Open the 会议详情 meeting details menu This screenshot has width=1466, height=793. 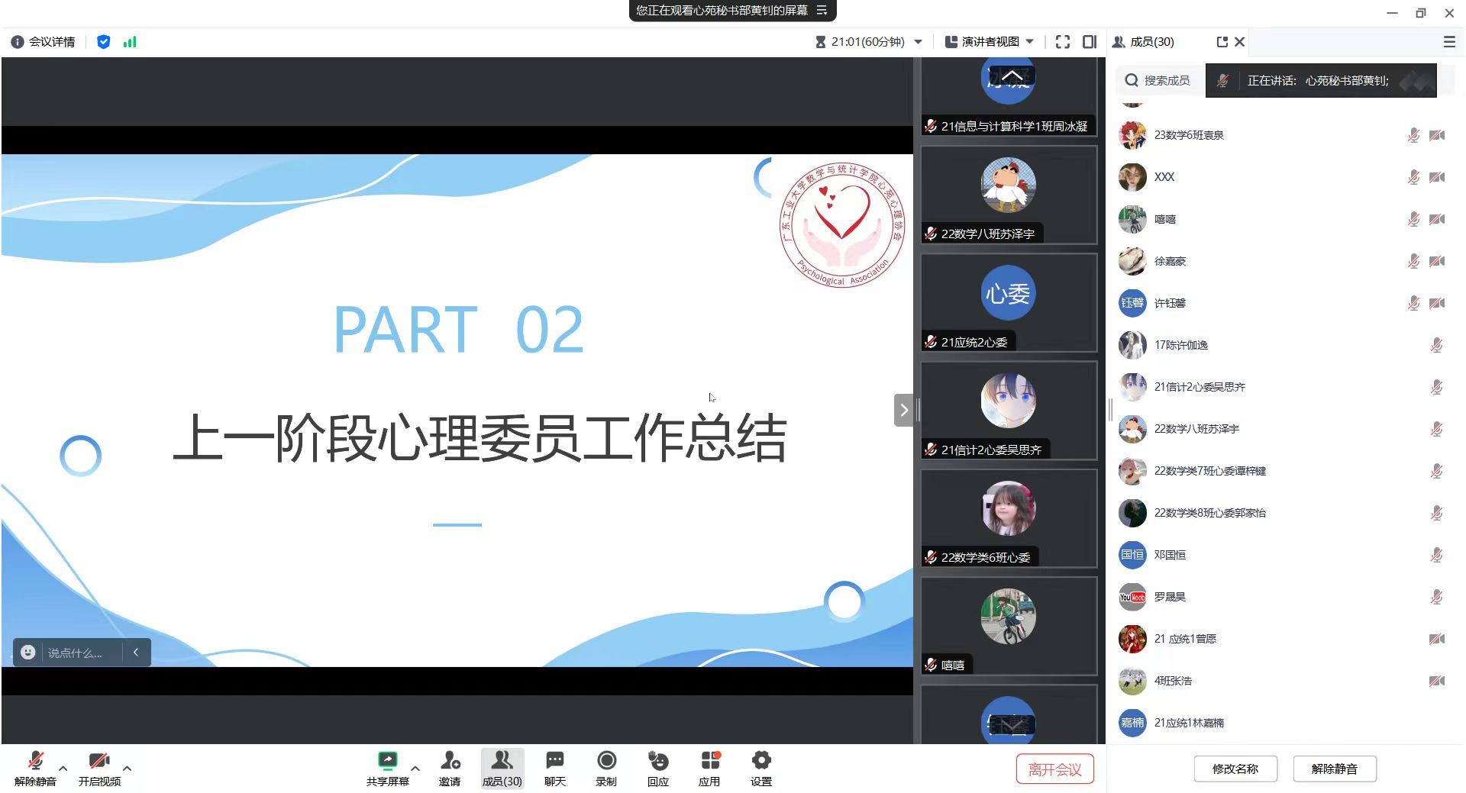point(44,42)
